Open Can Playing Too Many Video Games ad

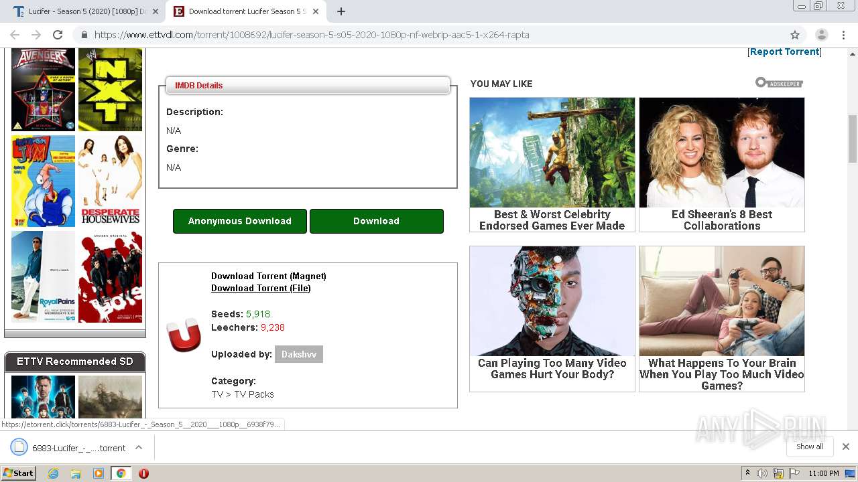point(552,319)
